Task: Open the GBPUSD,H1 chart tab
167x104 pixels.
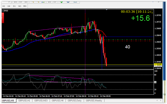Action: pyautogui.click(x=24, y=101)
